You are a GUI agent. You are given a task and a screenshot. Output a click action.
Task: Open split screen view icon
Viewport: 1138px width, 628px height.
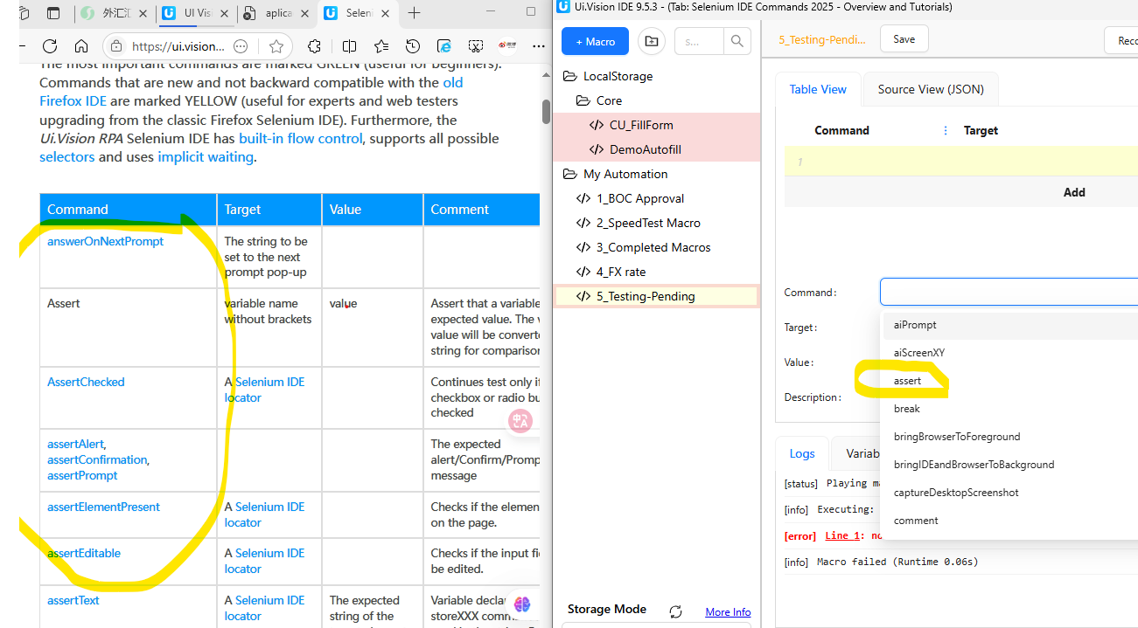click(x=349, y=46)
